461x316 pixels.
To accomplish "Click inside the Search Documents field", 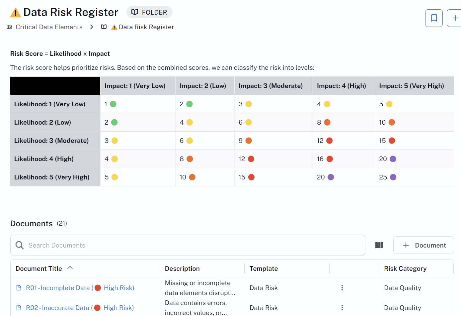I will pyautogui.click(x=133, y=245).
